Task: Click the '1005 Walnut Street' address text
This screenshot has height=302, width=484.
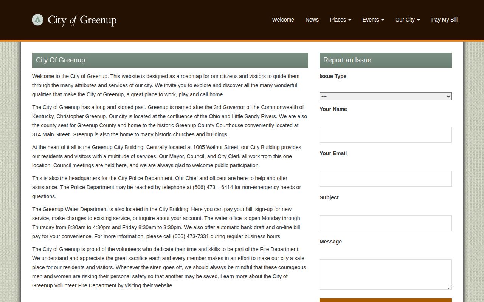Action: click(216, 147)
